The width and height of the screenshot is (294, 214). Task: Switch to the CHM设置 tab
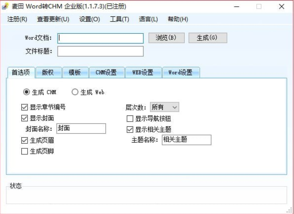click(x=107, y=72)
